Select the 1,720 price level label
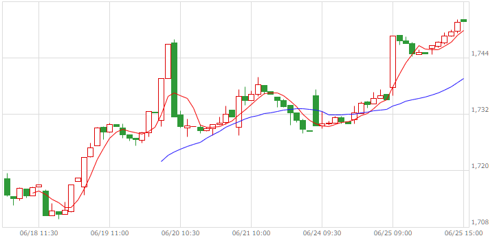The height and width of the screenshot is (249, 497). 481,166
